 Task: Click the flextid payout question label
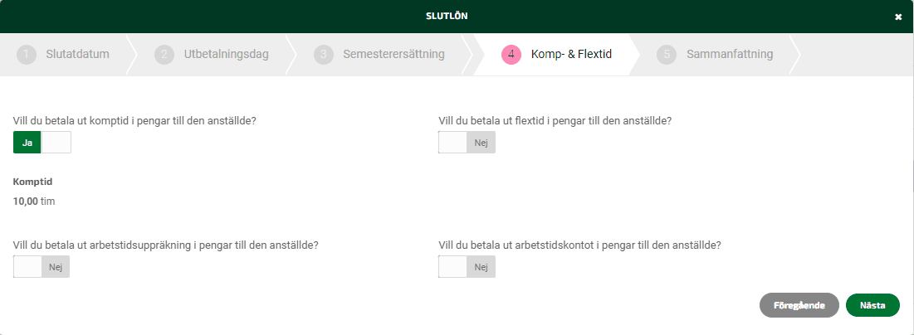coord(555,121)
